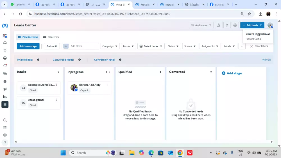
Task: Open options menu for esraa gamal card
Action: click(56, 100)
